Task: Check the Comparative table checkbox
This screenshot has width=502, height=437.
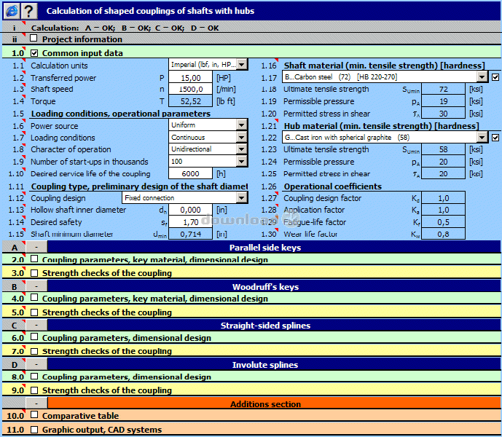Action: [34, 415]
